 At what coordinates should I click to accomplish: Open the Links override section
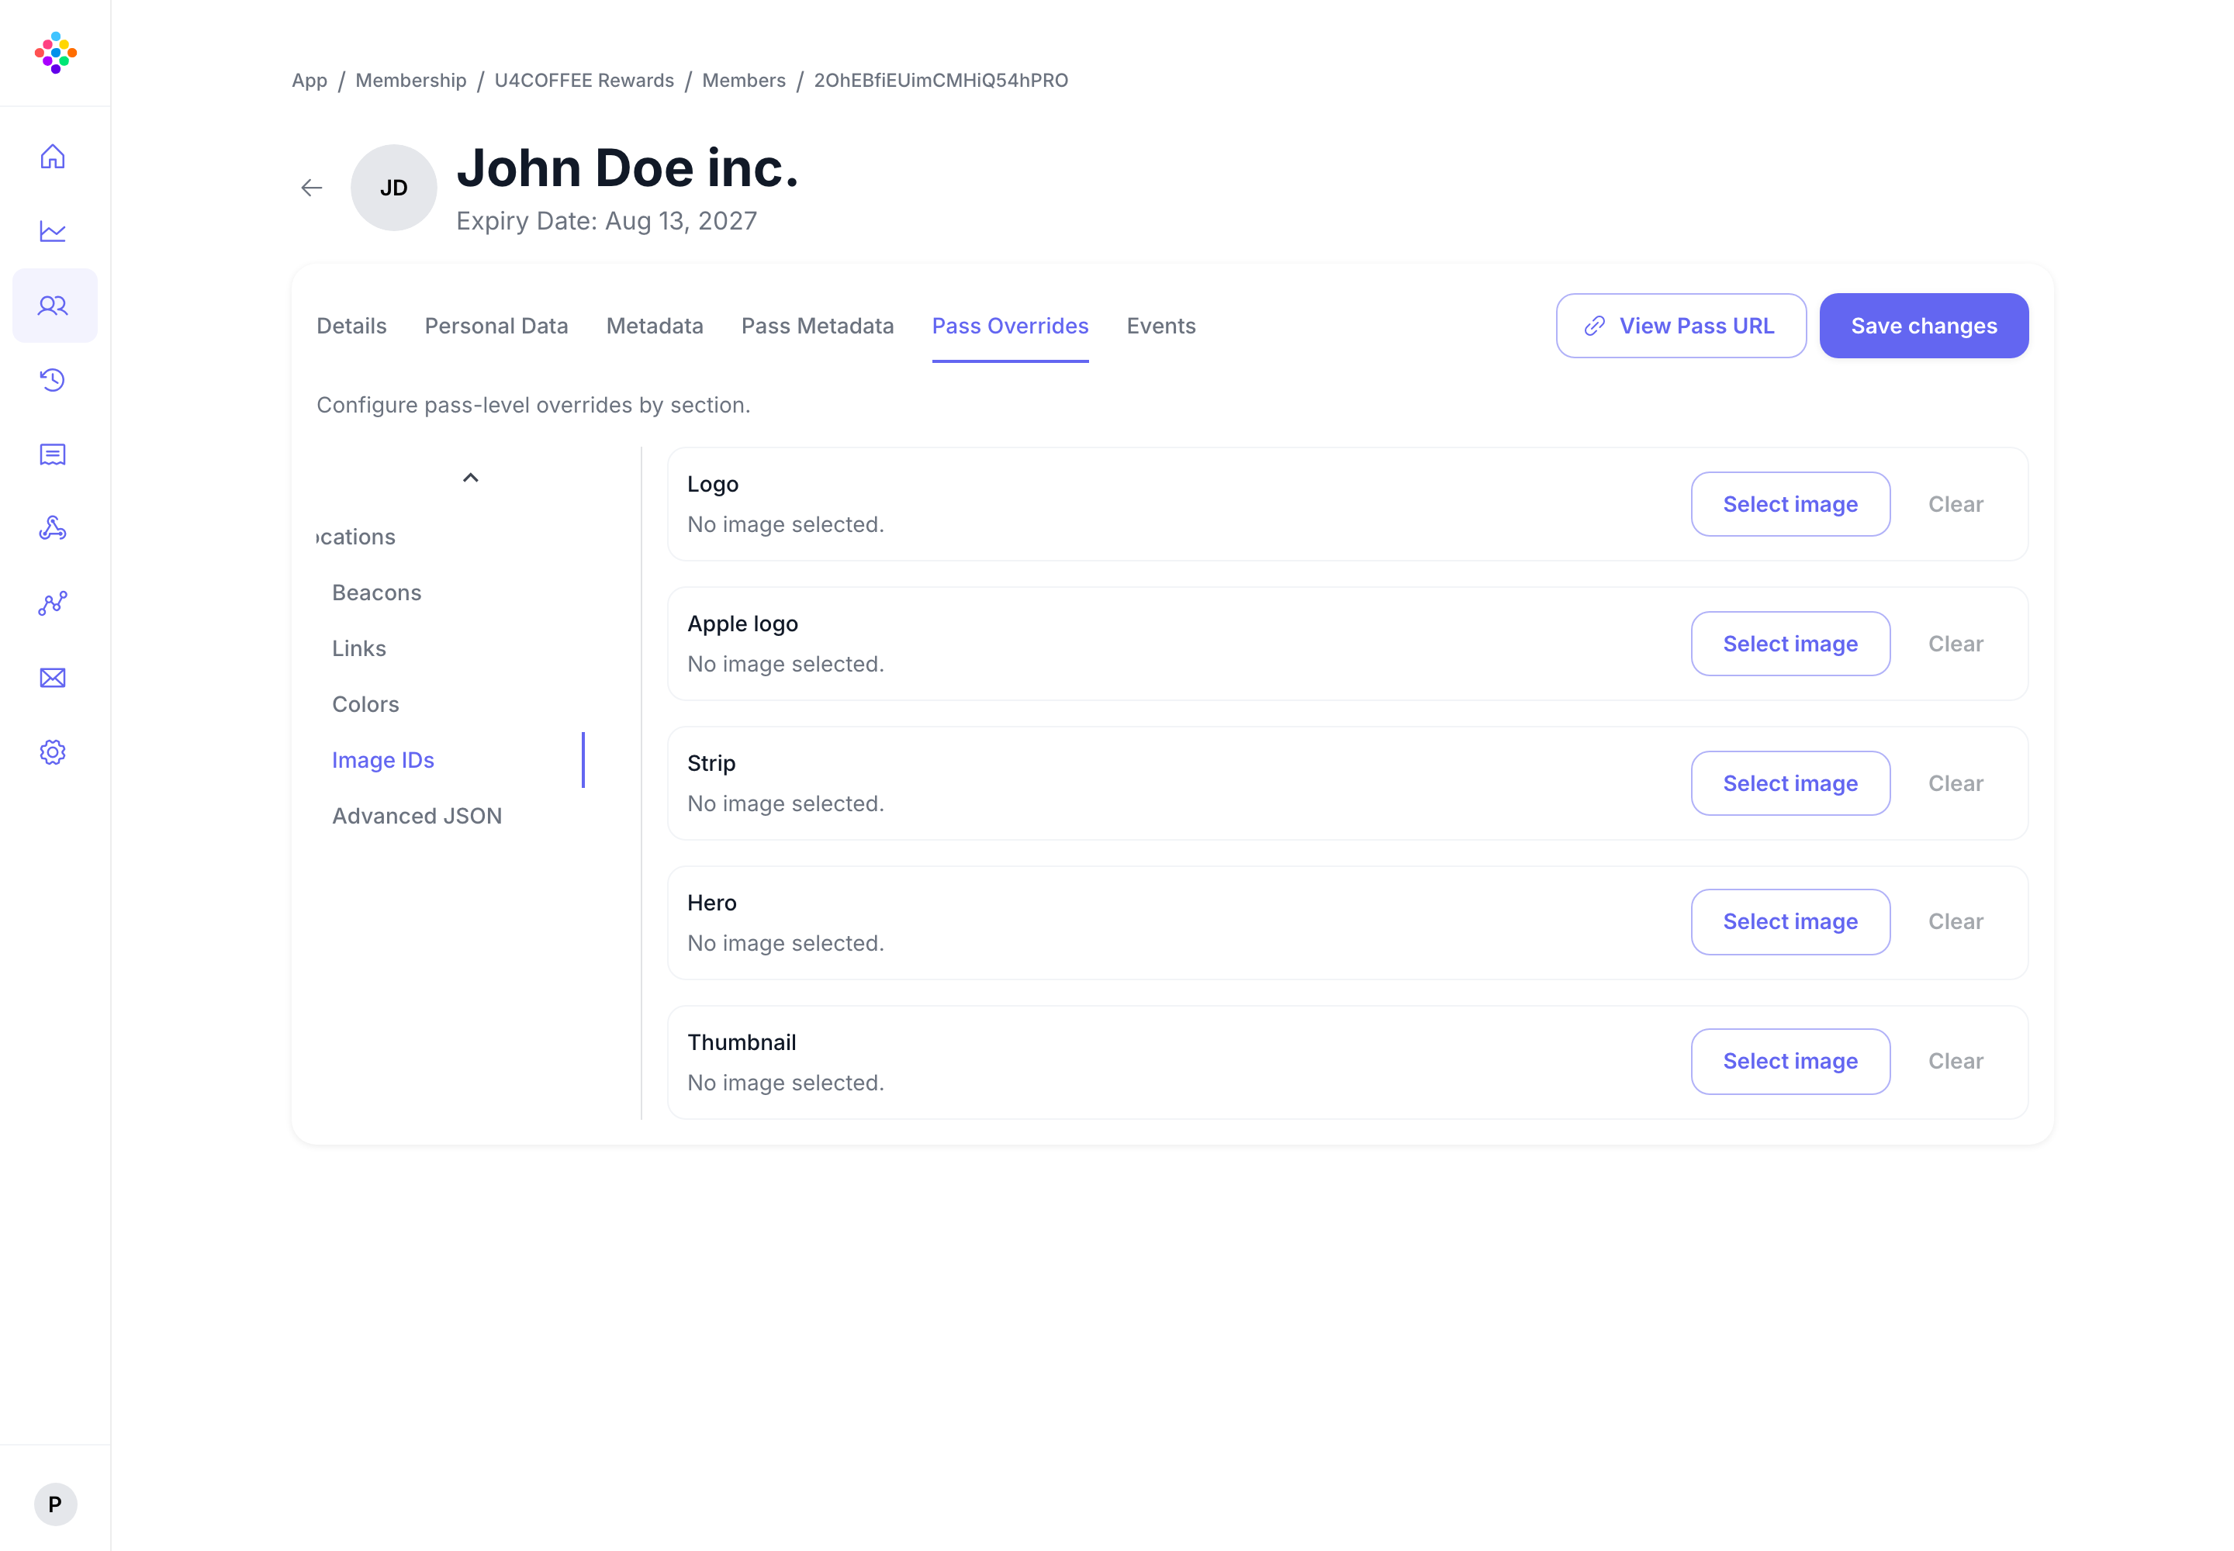(x=358, y=648)
